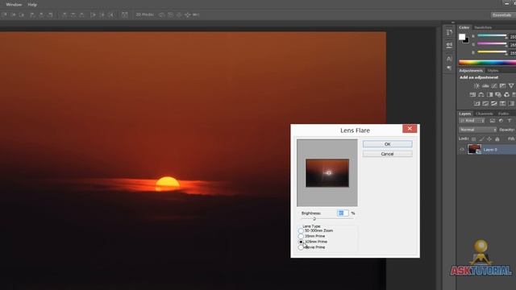Click the blue channel slider
The width and height of the screenshot is (516, 290).
[x=492, y=52]
